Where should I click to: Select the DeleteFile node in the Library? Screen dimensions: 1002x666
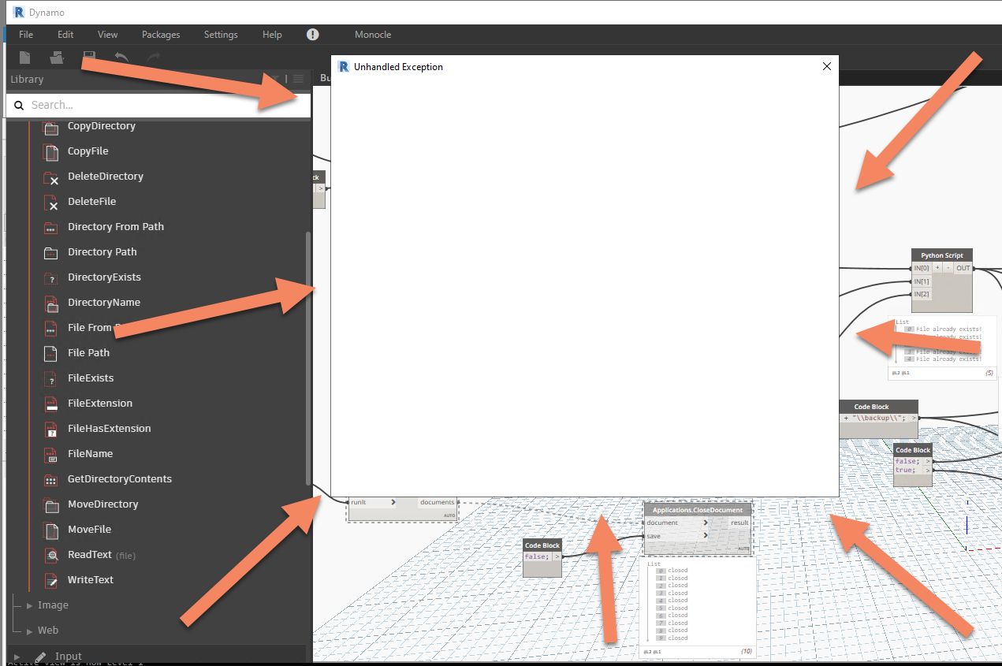click(x=90, y=201)
